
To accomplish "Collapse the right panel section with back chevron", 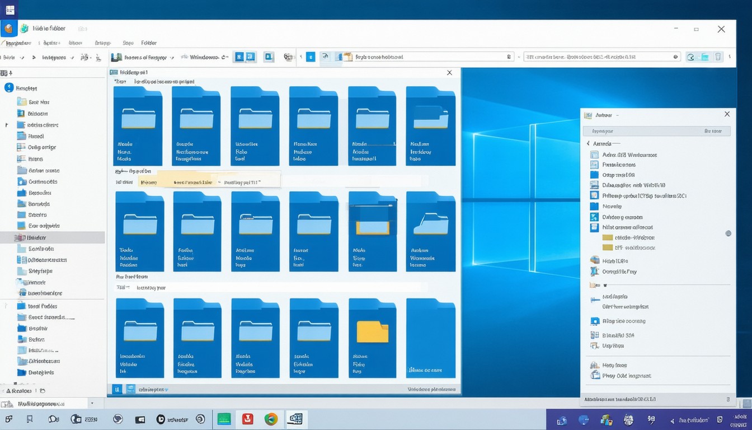I will [x=588, y=143].
